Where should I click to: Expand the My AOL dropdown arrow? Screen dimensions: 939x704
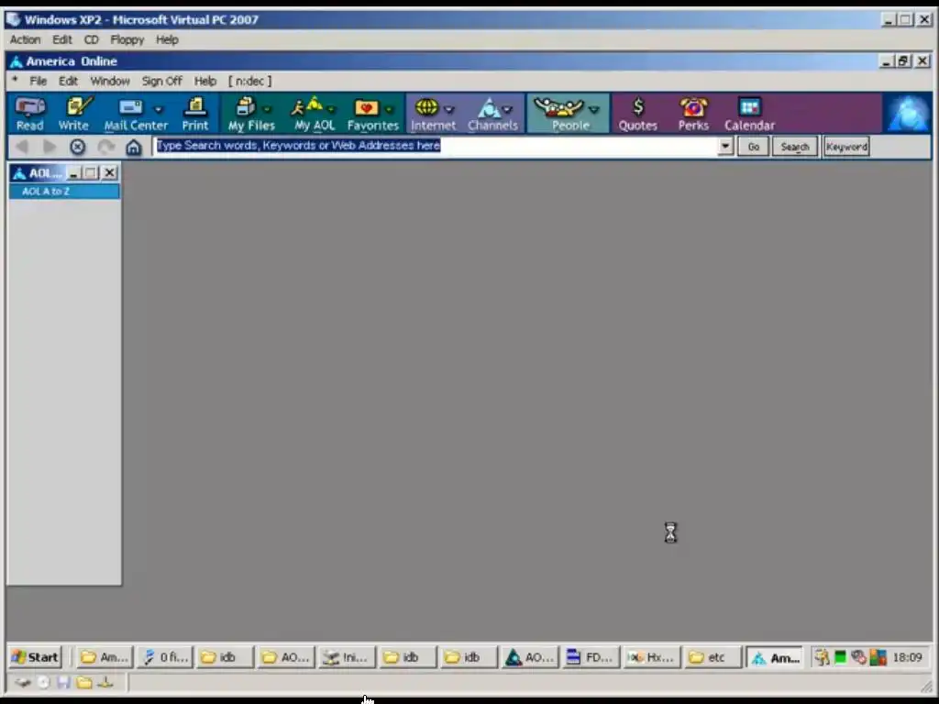click(330, 110)
